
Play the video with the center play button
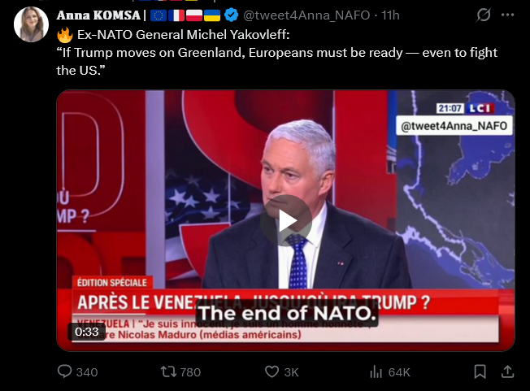pyautogui.click(x=285, y=220)
